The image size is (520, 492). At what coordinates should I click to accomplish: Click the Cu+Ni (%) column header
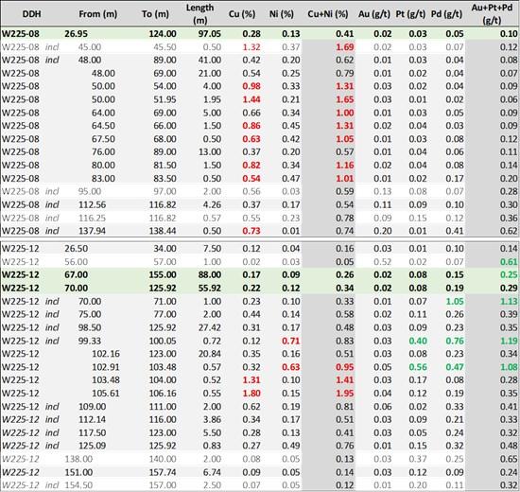click(328, 14)
